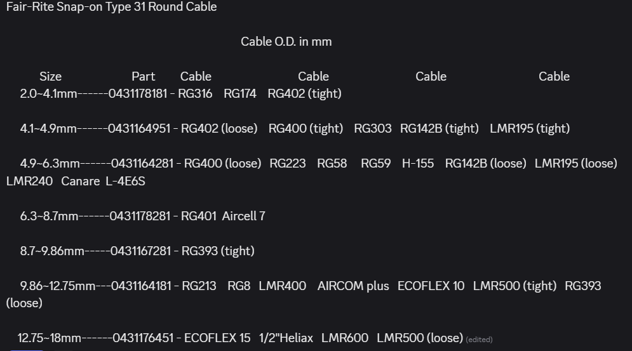Select part number 0431178181
The image size is (632, 351).
[x=138, y=94]
